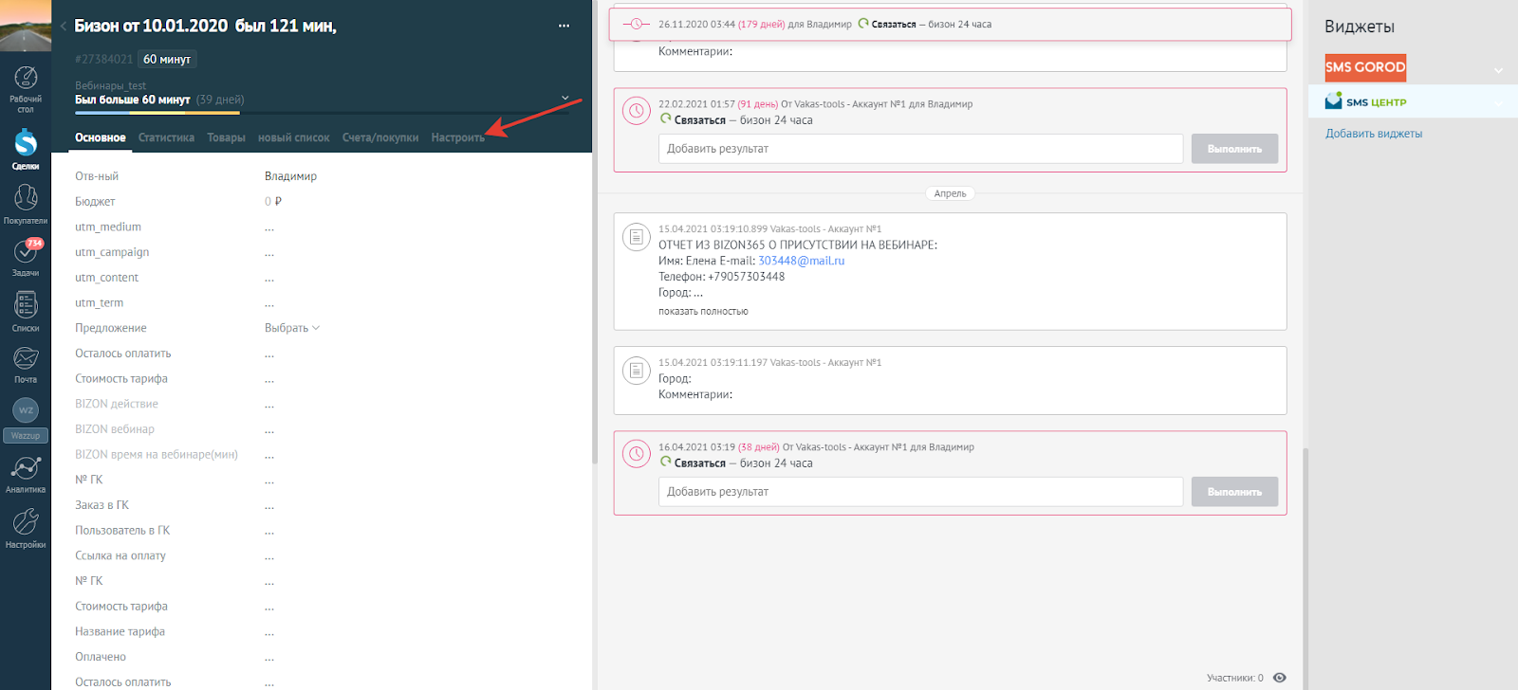Screen dimensions: 1518x690
Task: Click the first Добавить результат input field
Action: coord(920,149)
